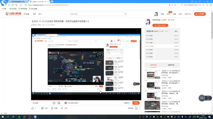Image resolution: width=213 pixels, height=119 pixels.
Task: Play recording P5 05点场
Action: 162,50
